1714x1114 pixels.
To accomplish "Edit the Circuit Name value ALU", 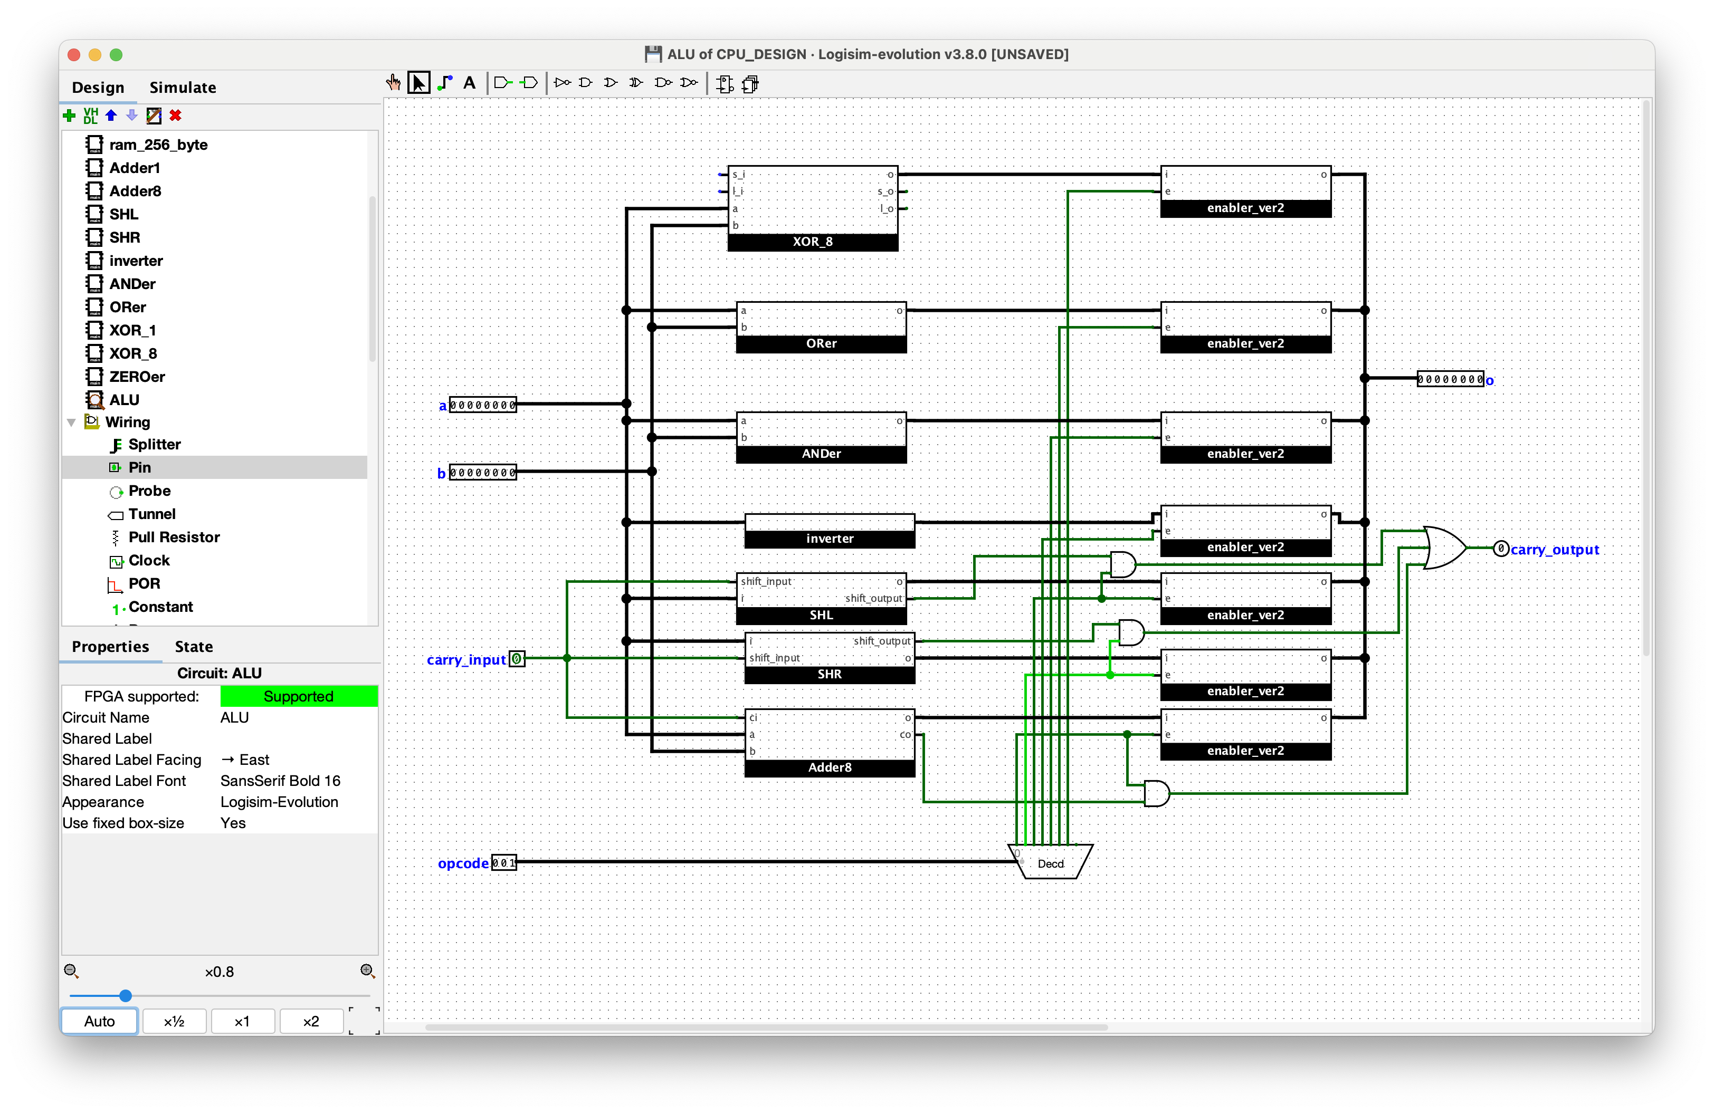I will click(x=298, y=717).
